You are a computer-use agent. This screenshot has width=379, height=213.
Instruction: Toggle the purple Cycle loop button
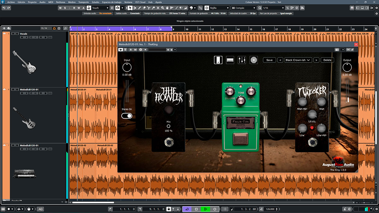coord(187,209)
